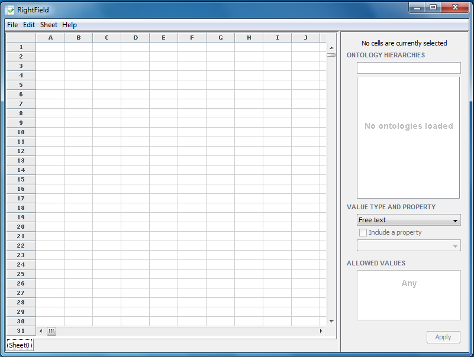Maximize the RightField window
The image size is (474, 357).
pyautogui.click(x=433, y=8)
